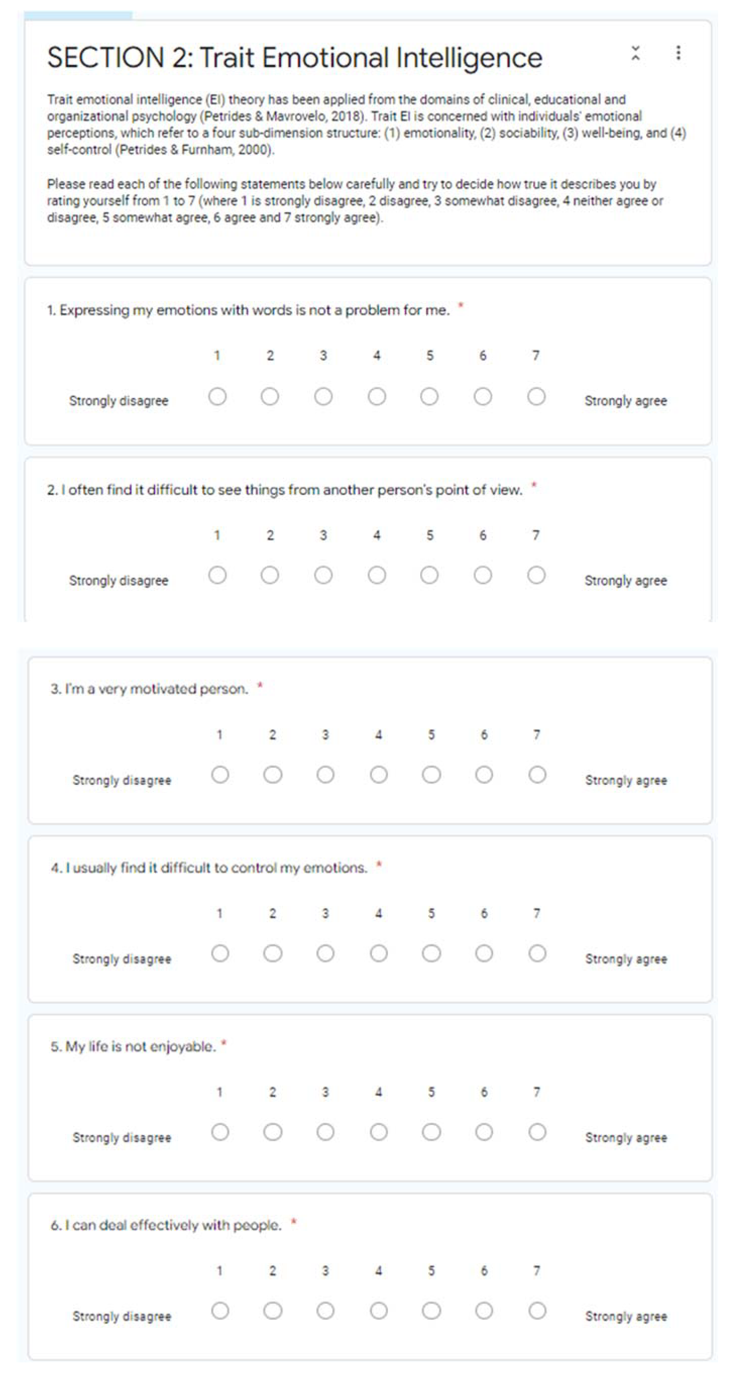Select rating 1 for expressing emotions question
The width and height of the screenshot is (736, 1377).
point(217,397)
